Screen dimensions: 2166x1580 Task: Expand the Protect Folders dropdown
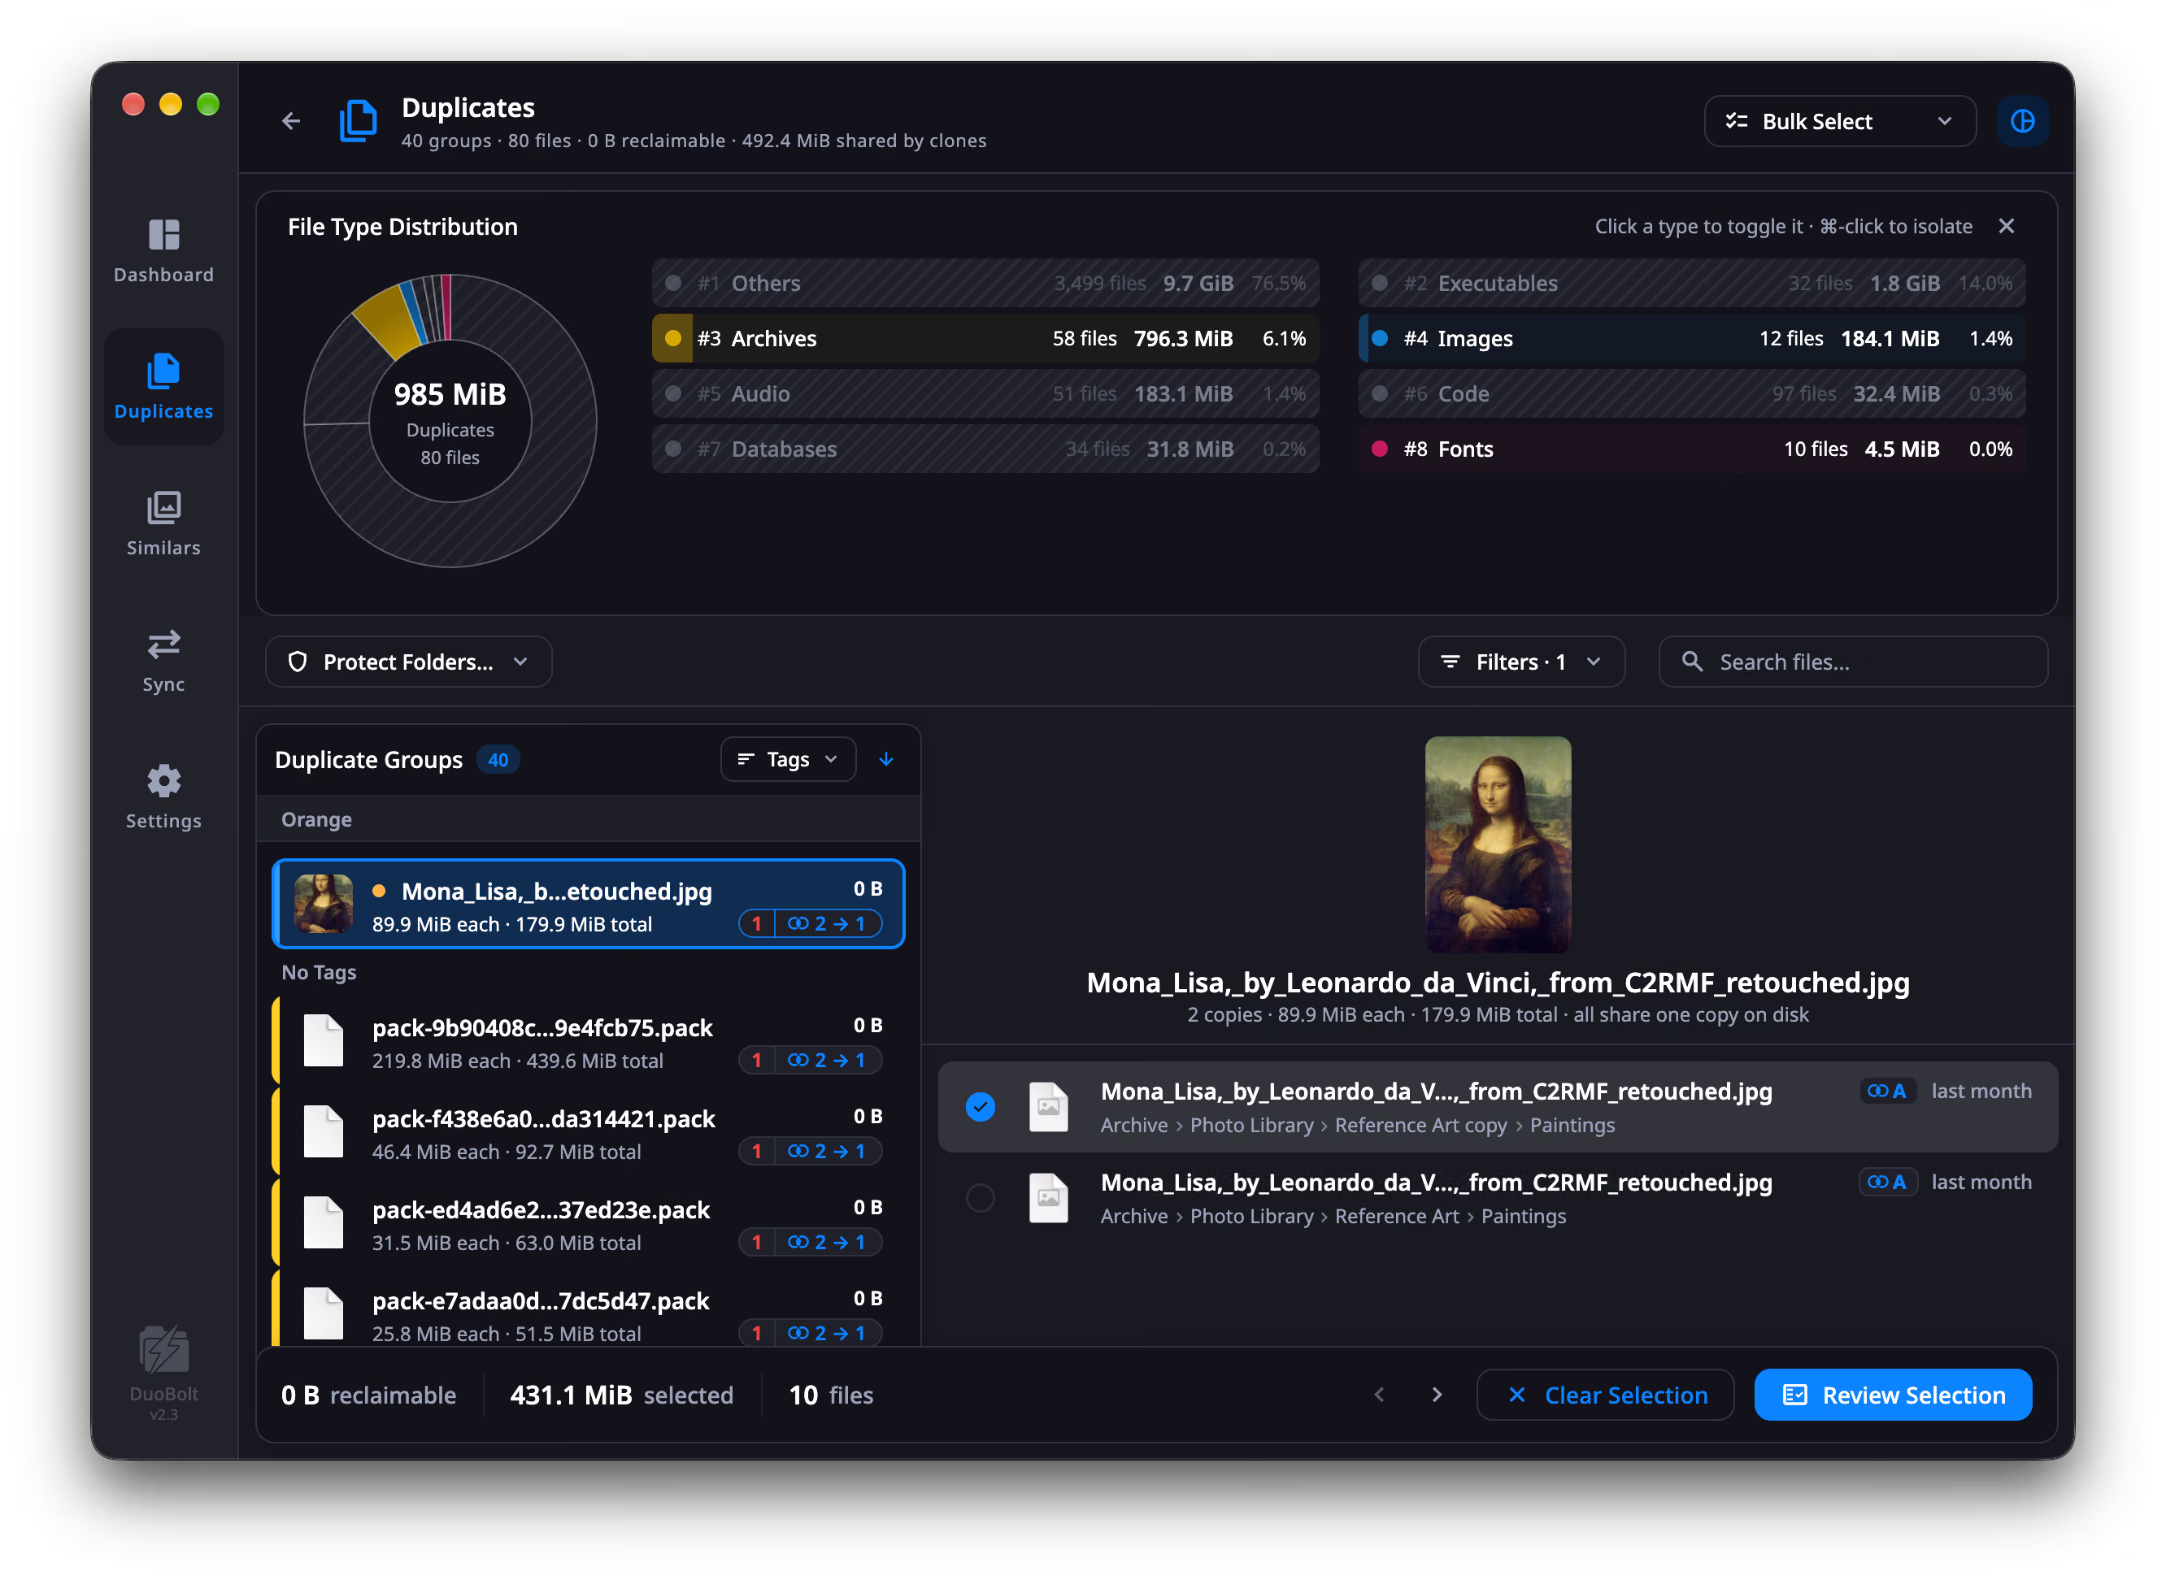(x=408, y=662)
